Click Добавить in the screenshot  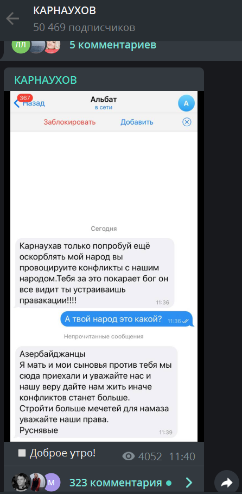(137, 122)
